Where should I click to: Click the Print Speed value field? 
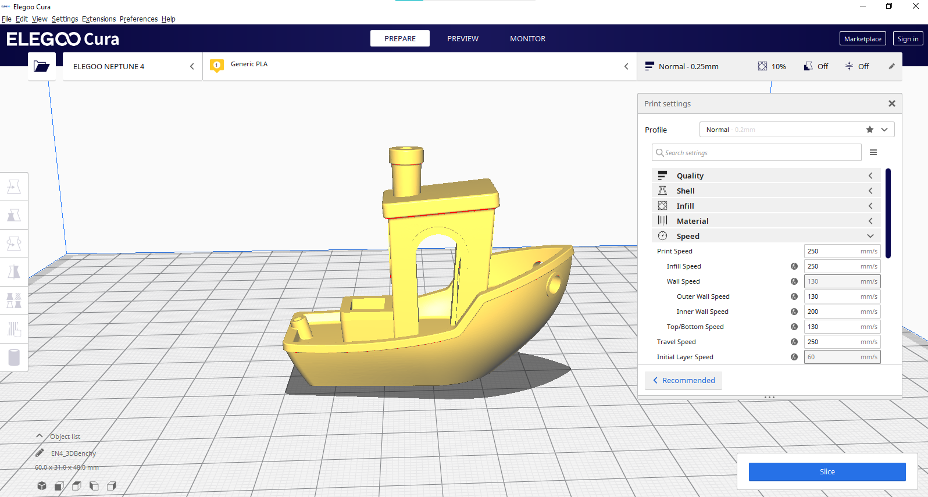pyautogui.click(x=842, y=251)
